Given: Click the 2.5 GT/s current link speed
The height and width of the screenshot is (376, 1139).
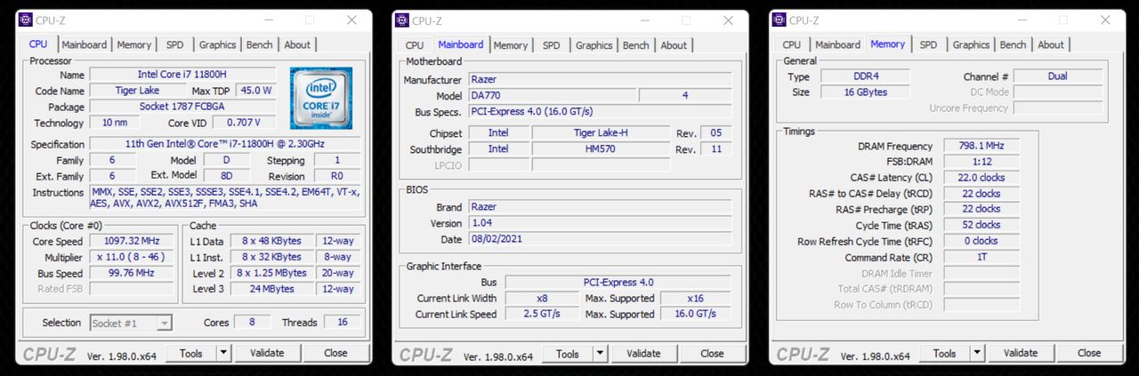Looking at the screenshot, I should click(x=543, y=315).
